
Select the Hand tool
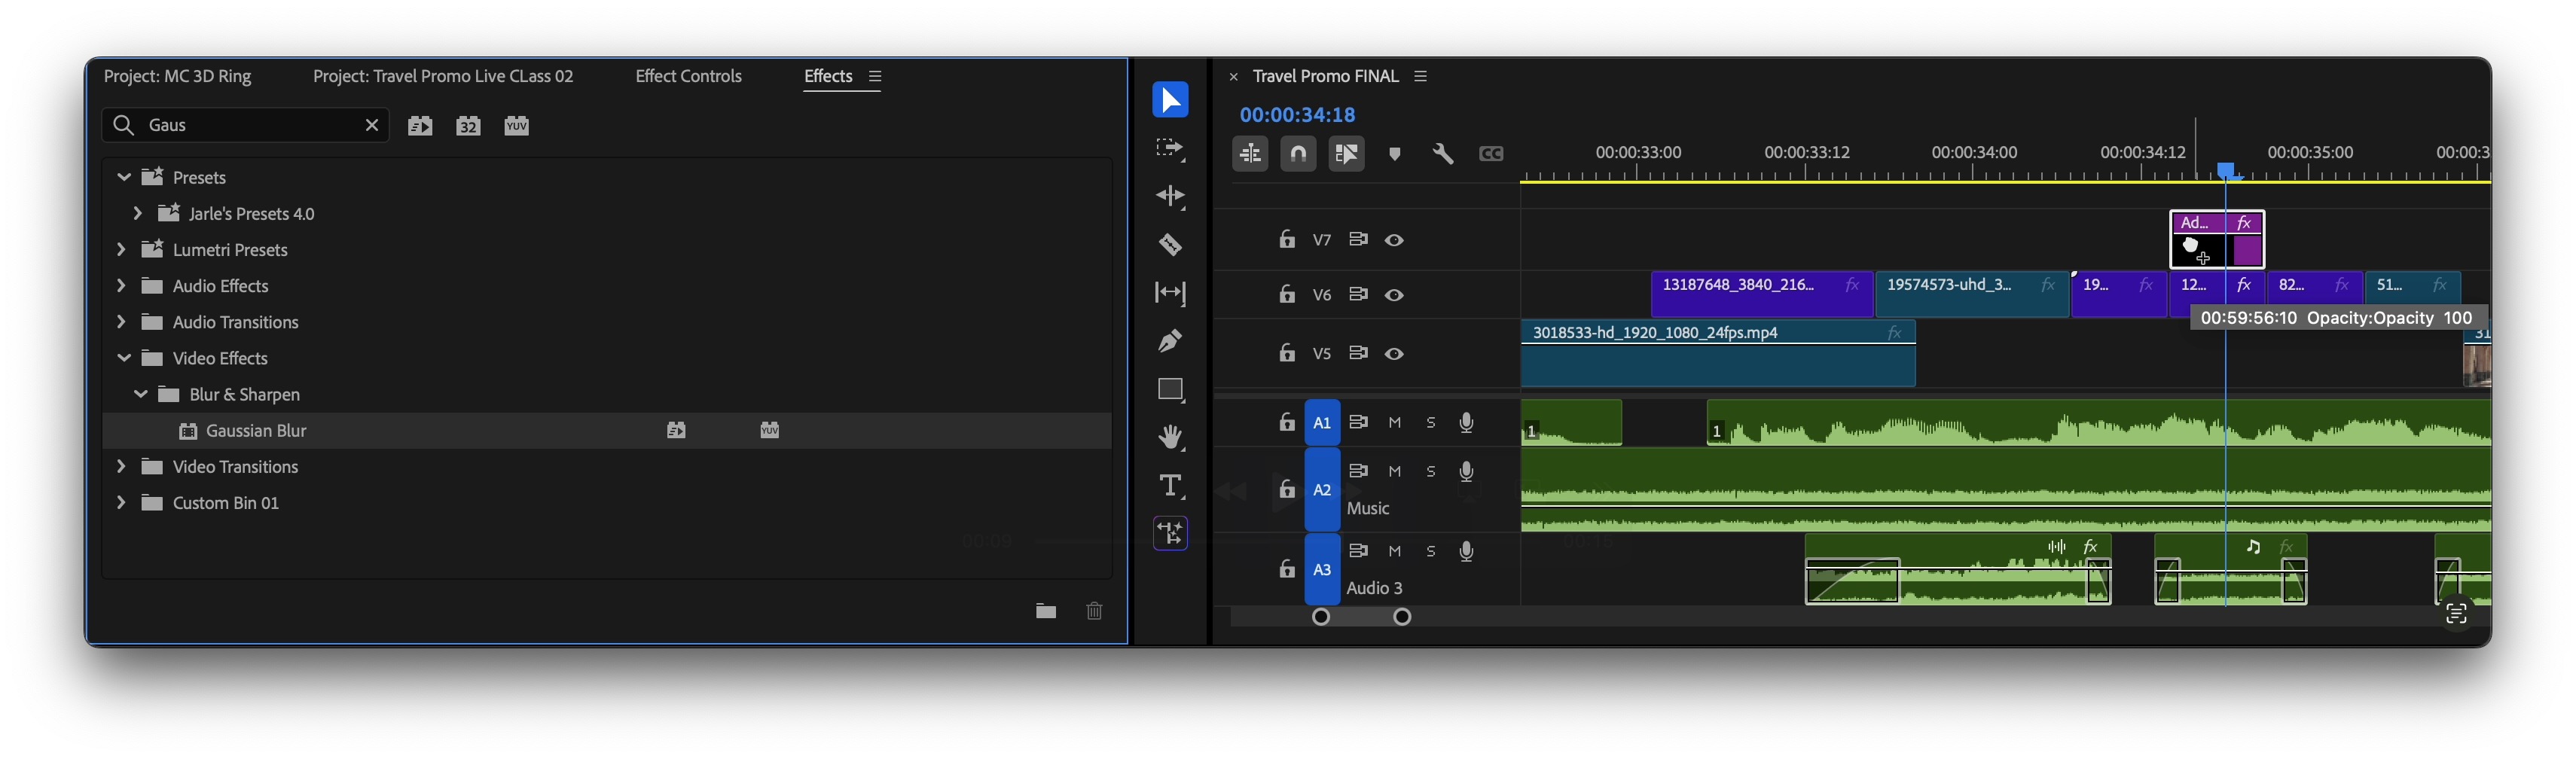coord(1170,437)
